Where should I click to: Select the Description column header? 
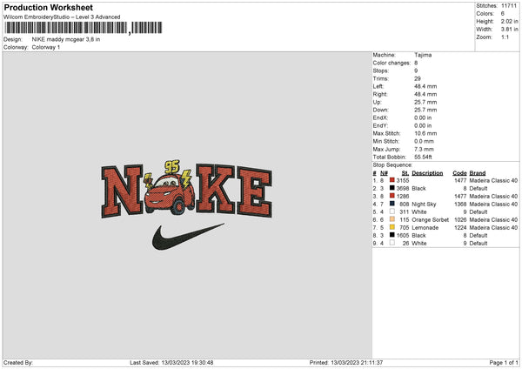click(427, 173)
